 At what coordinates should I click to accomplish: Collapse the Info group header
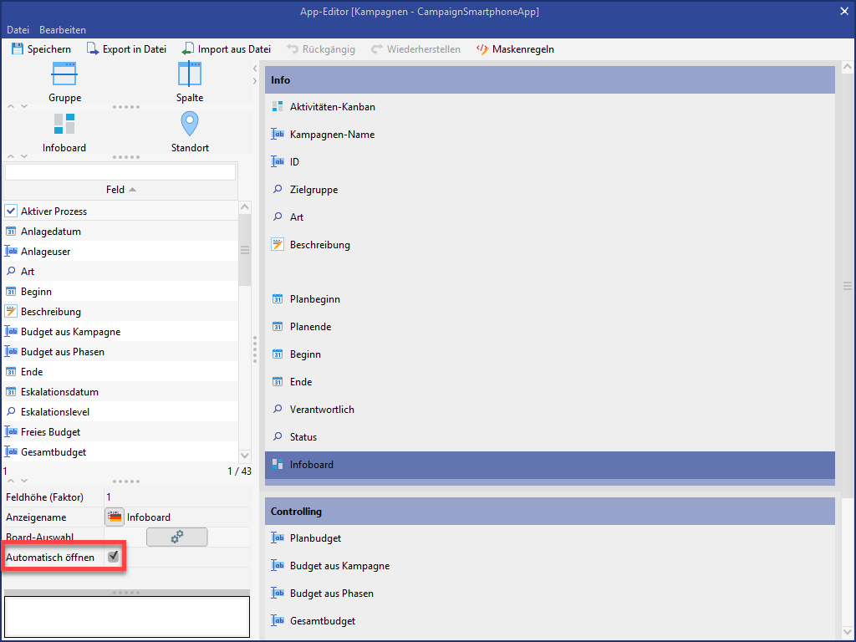(x=550, y=80)
